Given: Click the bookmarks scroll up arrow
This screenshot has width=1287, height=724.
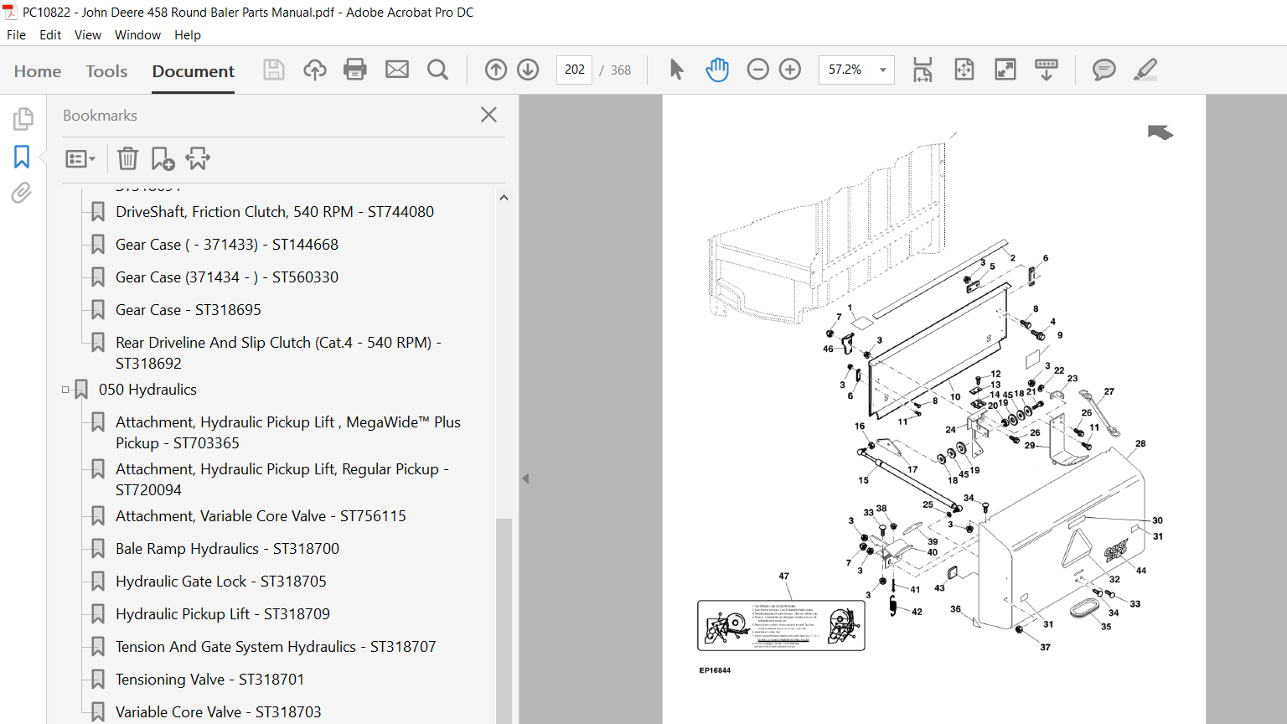Looking at the screenshot, I should tap(504, 198).
